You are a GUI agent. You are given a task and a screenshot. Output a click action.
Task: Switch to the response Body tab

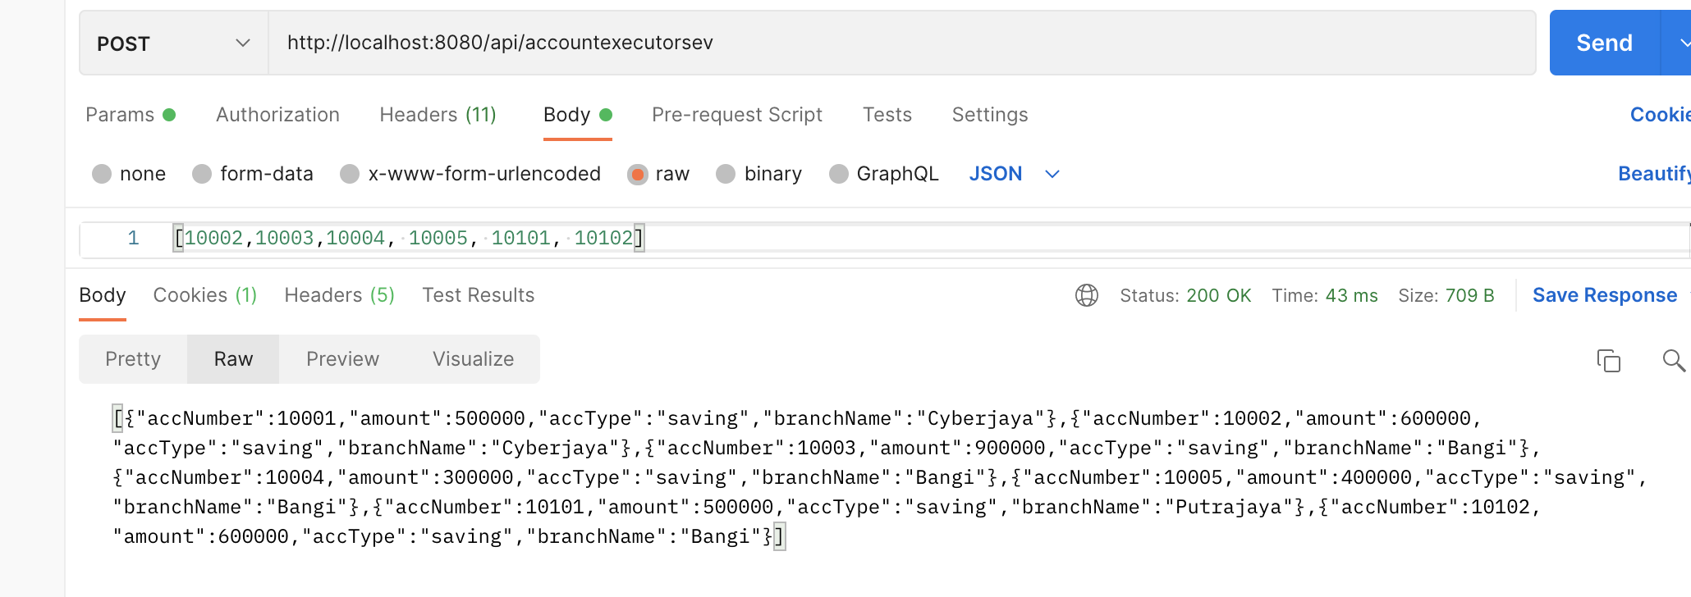pos(103,295)
